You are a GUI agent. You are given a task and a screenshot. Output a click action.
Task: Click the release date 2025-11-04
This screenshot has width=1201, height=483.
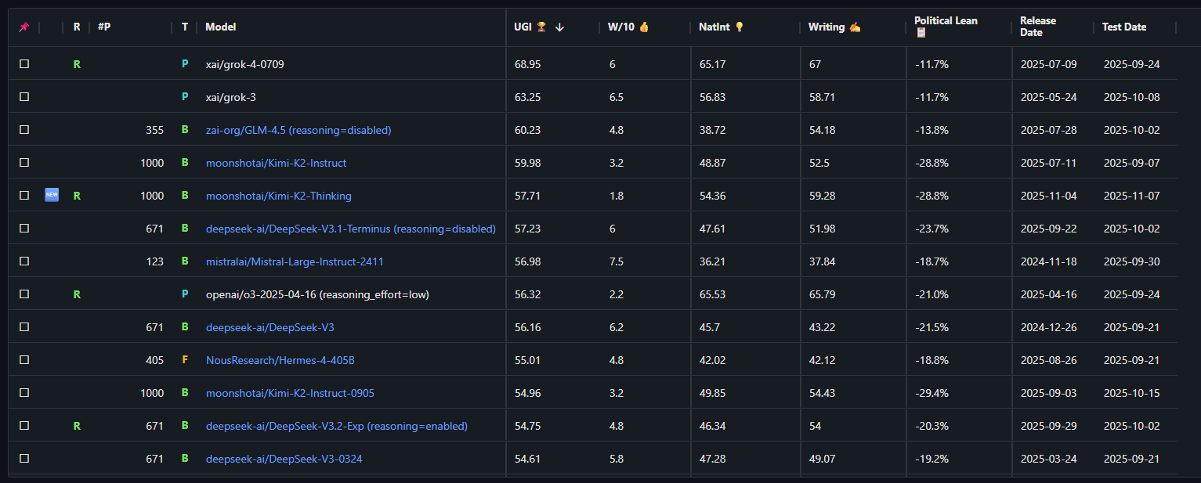(1048, 196)
